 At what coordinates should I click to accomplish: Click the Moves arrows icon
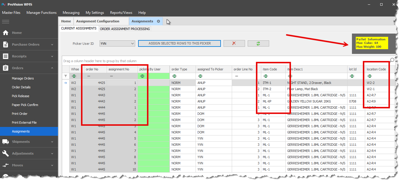coord(6,165)
